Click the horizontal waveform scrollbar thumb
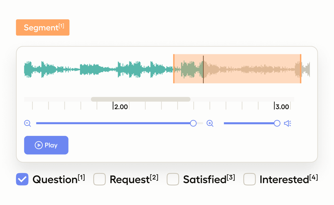This screenshot has height=205, width=334. tap(141, 99)
